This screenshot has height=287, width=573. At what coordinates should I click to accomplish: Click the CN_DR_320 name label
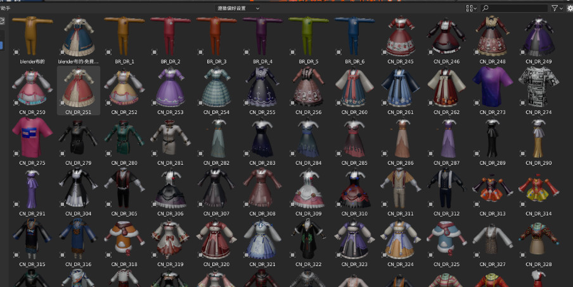click(216, 265)
